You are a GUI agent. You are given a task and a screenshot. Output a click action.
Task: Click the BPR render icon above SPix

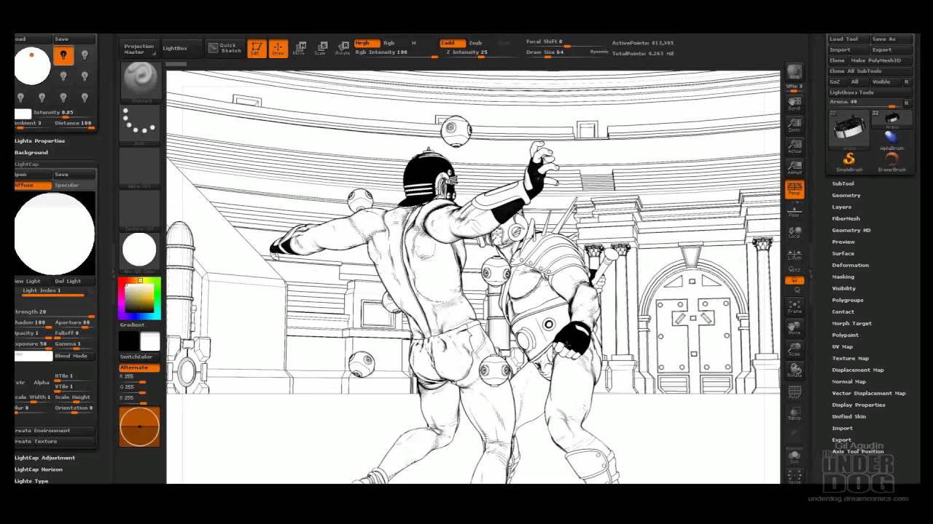pos(795,72)
